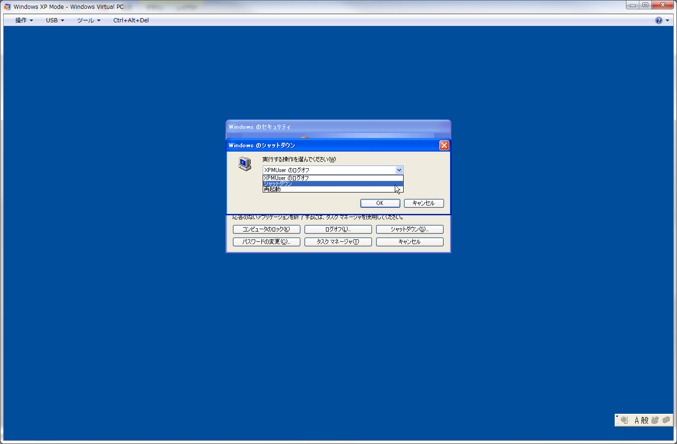Image resolution: width=677 pixels, height=444 pixels.
Task: Send Ctrl+Alt+Del to the virtual machine
Action: coord(131,20)
